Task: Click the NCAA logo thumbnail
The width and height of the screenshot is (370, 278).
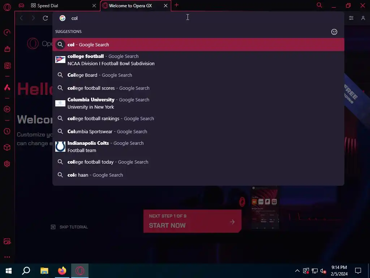Action: coord(60,59)
